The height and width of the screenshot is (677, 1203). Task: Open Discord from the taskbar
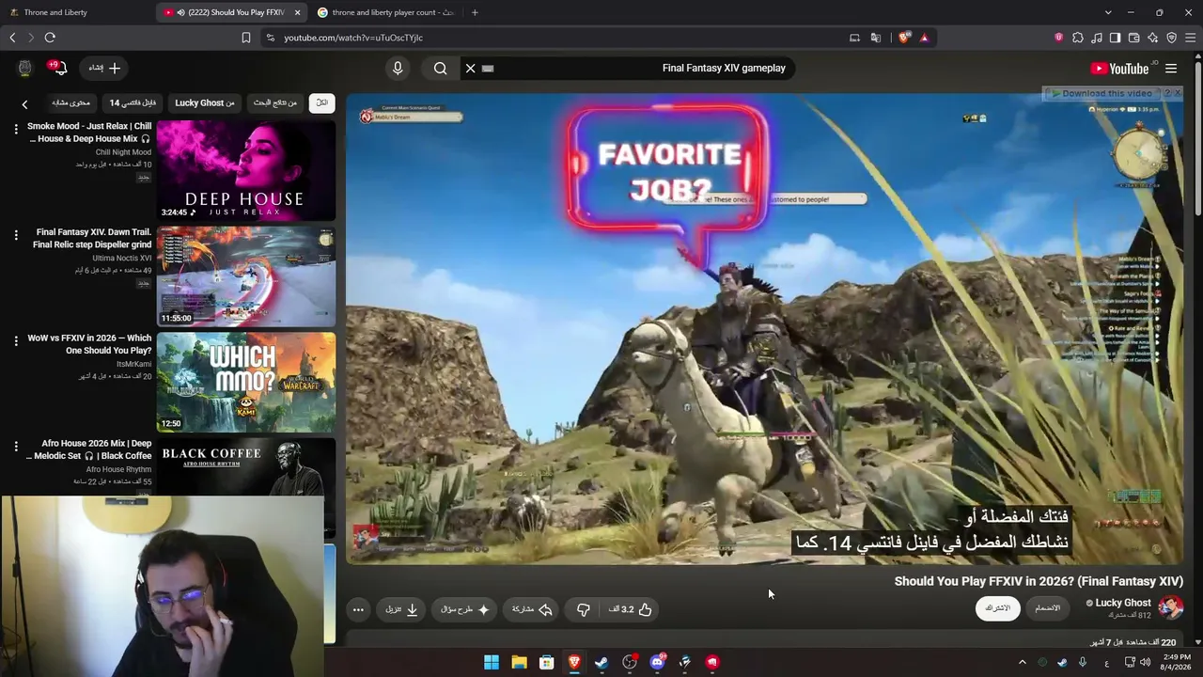click(657, 662)
